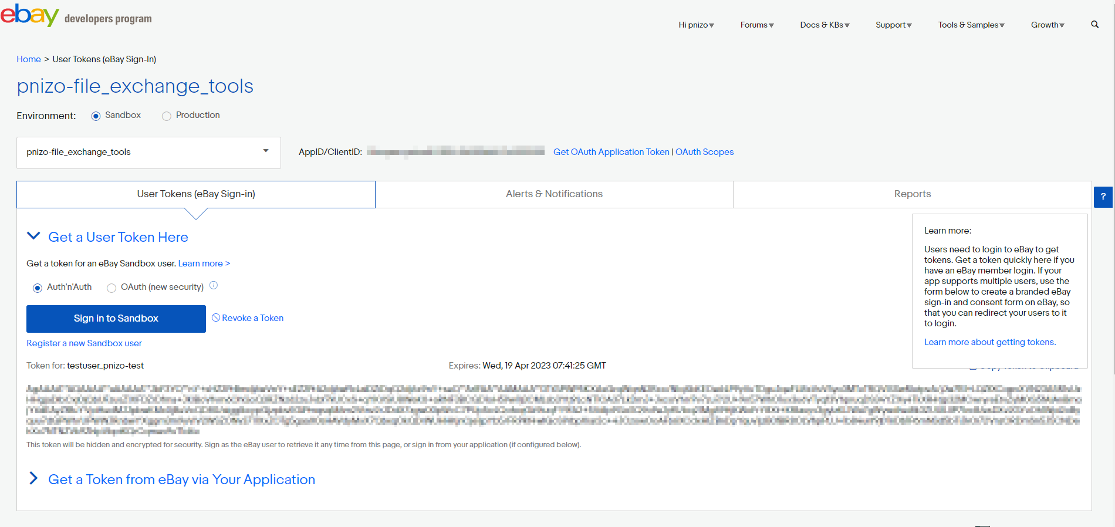Viewport: 1115px width, 527px height.
Task: Follow the Get OAuth Application Token link
Action: click(611, 152)
